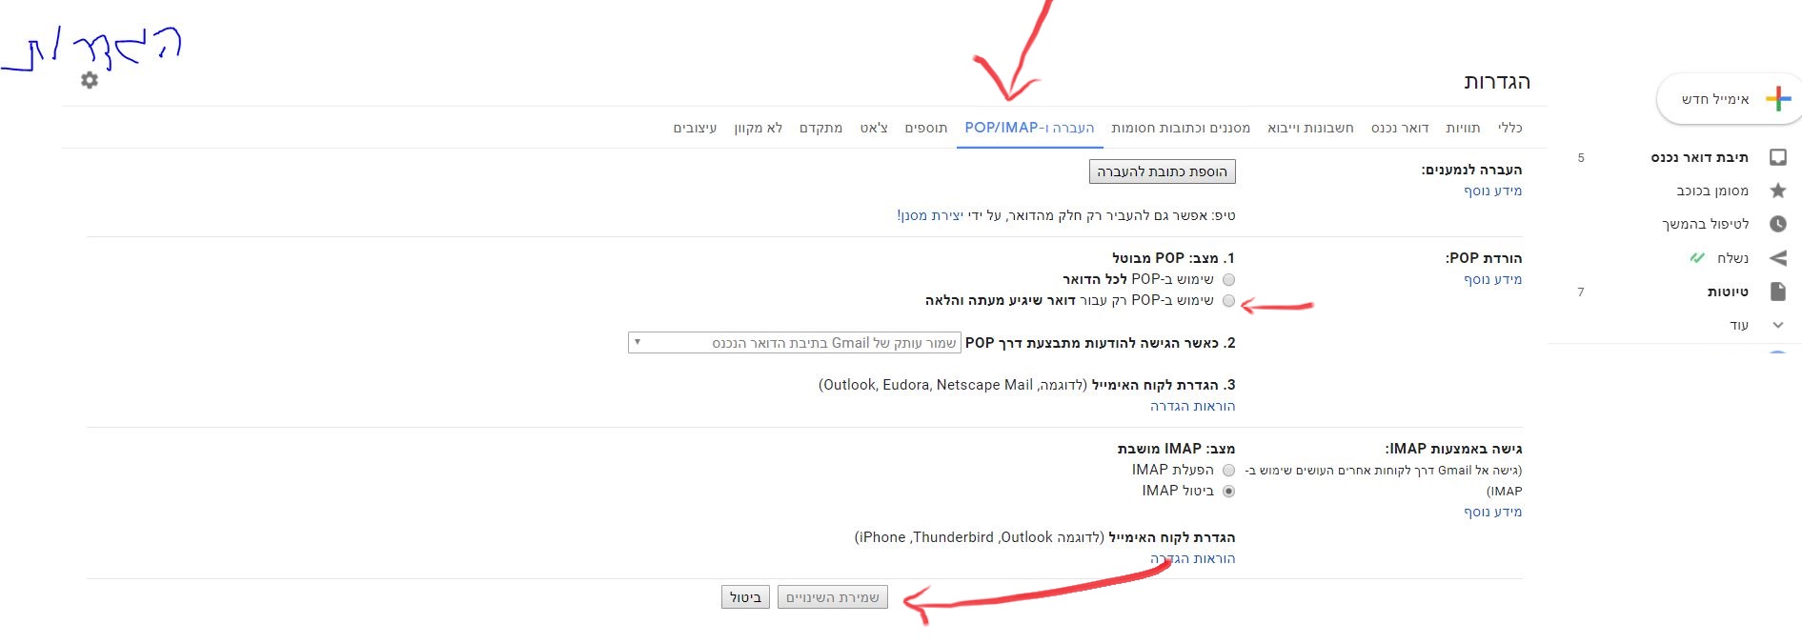Open 'מידע נוסף' link under IMAP access
This screenshot has height=644, width=1802.
tap(1493, 512)
